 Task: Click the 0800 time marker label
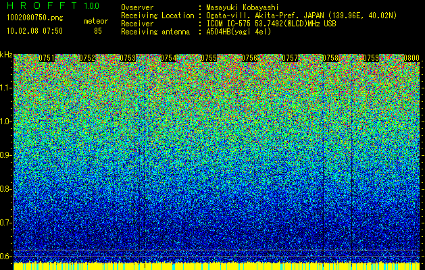pyautogui.click(x=411, y=58)
